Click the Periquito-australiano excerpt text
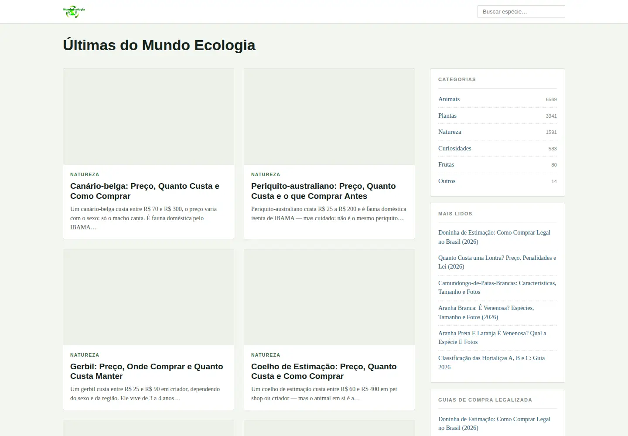628x436 pixels. coord(329,214)
